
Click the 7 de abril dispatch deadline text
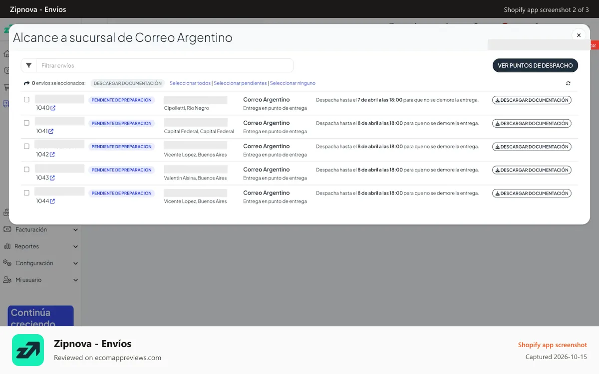(x=397, y=100)
